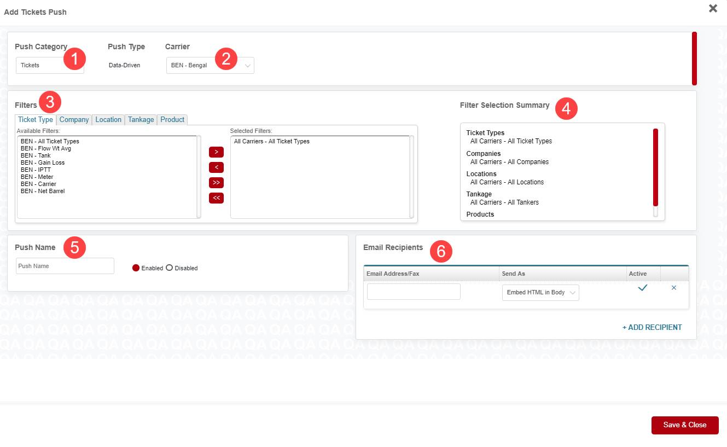Click the double left arrow to remove all filters
Viewport: 727px width, 447px height.
coord(216,198)
